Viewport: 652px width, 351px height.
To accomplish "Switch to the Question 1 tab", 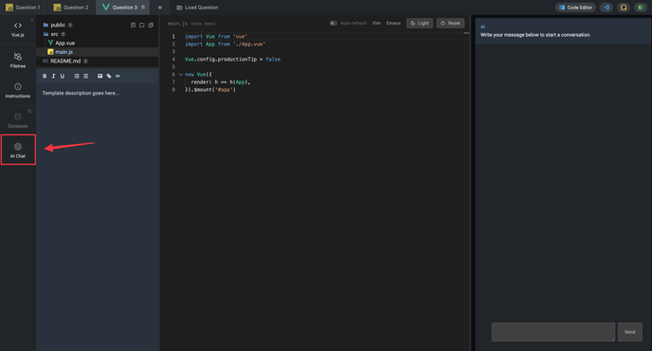I will (x=24, y=8).
